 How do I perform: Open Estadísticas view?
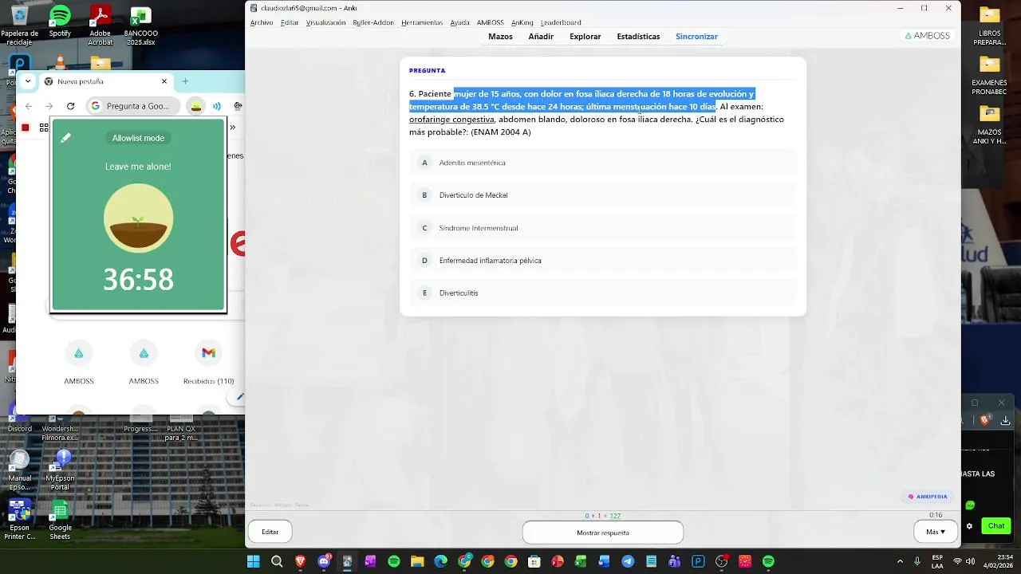click(638, 37)
